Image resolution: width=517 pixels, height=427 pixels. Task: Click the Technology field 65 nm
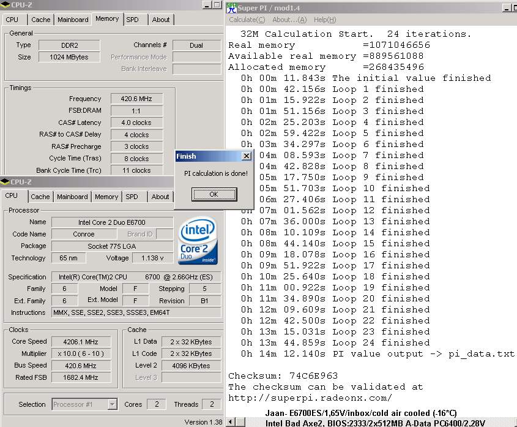(69, 258)
